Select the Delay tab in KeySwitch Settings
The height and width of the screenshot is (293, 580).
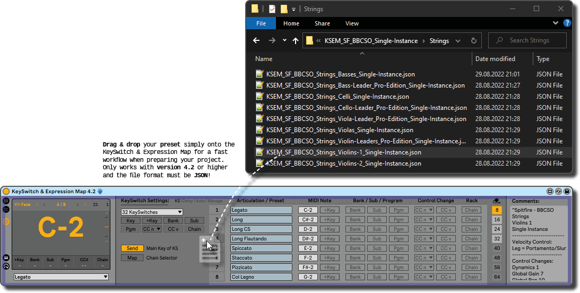tap(187, 201)
